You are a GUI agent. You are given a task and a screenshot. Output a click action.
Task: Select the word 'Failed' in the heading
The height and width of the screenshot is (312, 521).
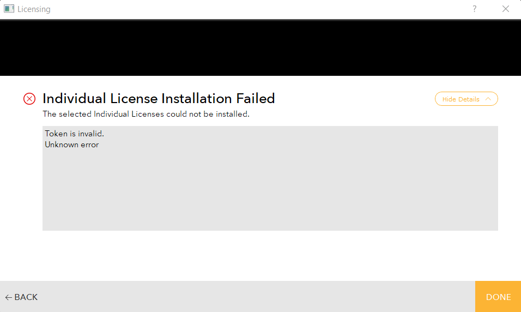(256, 99)
